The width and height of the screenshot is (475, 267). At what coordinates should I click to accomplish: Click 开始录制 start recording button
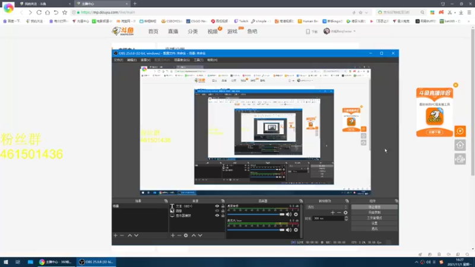pos(375,212)
